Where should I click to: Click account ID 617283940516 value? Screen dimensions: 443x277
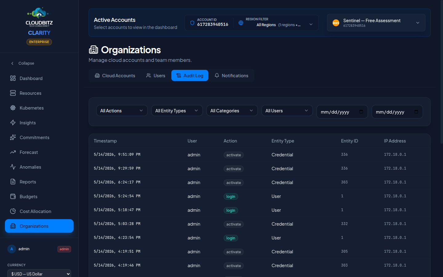click(x=213, y=24)
